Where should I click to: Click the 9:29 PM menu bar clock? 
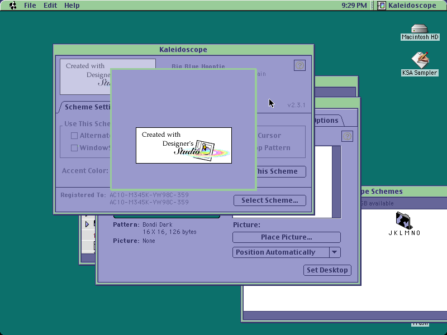coord(354,6)
